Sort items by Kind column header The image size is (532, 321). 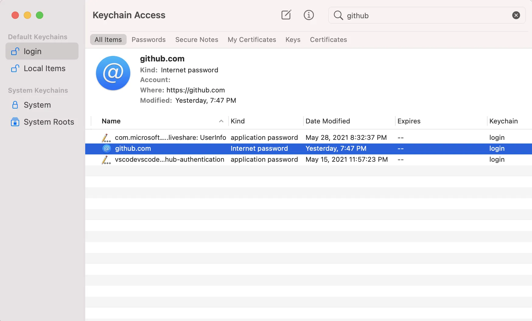coord(238,121)
